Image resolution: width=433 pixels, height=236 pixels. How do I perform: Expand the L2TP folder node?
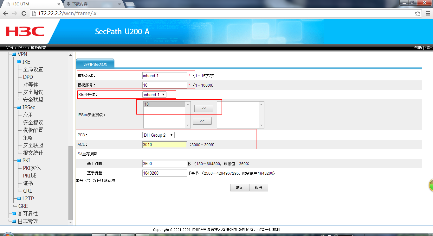[x=18, y=198]
